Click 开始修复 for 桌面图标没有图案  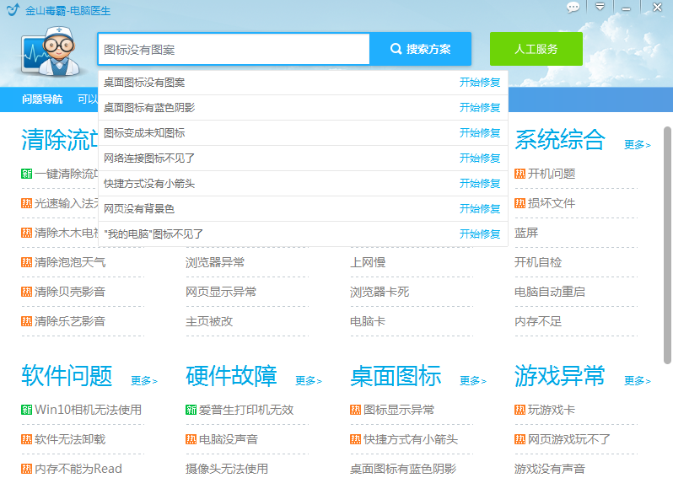pos(480,83)
